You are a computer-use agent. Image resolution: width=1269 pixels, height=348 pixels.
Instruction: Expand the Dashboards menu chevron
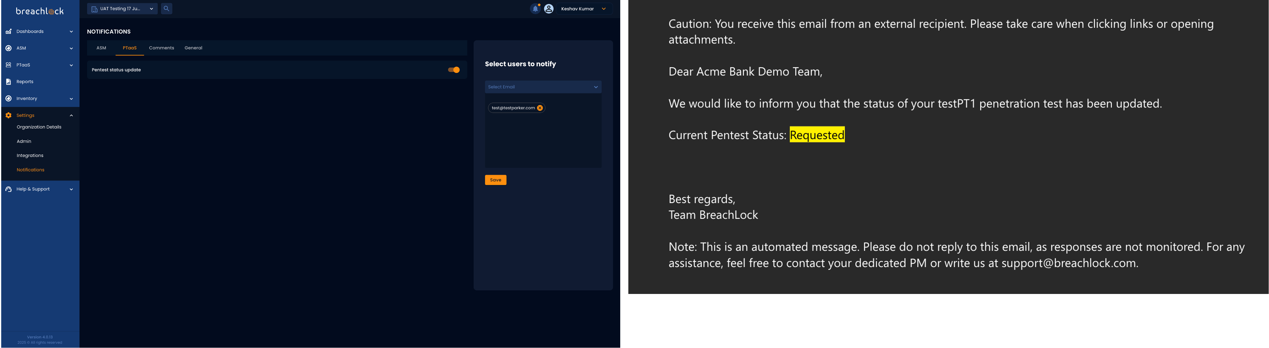coord(71,32)
